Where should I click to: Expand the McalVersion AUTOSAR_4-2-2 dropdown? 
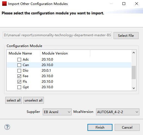[118, 112]
